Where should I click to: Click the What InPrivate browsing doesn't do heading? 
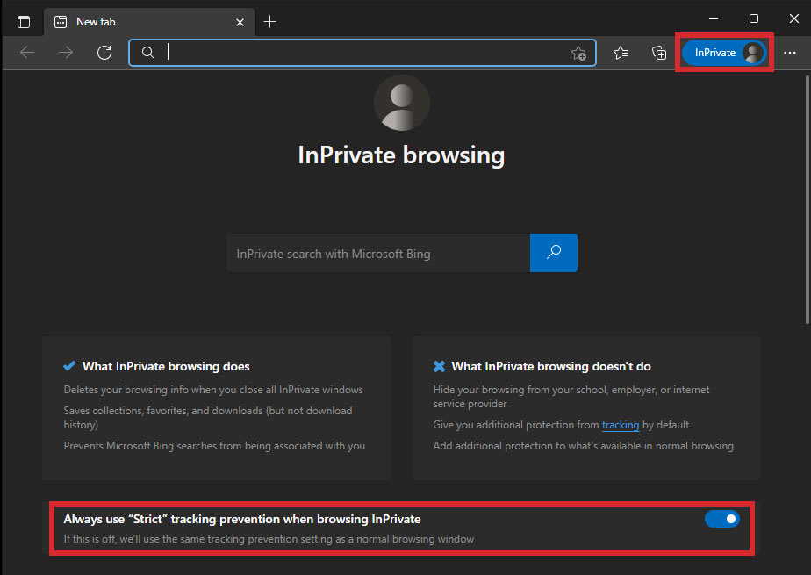tap(551, 366)
